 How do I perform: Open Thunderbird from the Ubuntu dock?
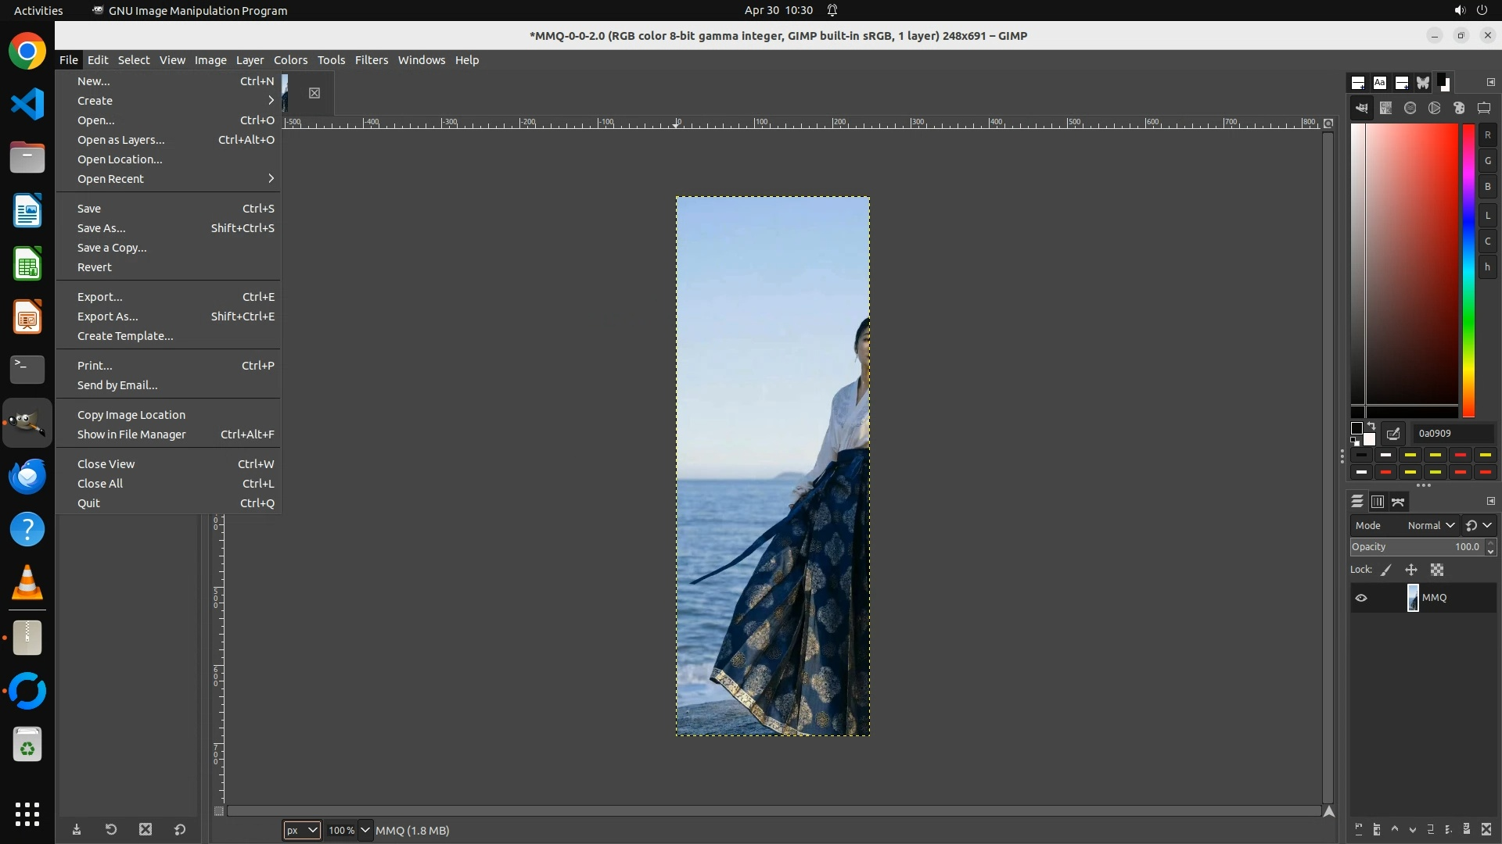point(27,476)
